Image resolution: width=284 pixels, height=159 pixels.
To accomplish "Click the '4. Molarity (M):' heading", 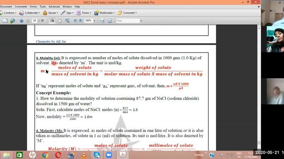I will (x=49, y=131).
